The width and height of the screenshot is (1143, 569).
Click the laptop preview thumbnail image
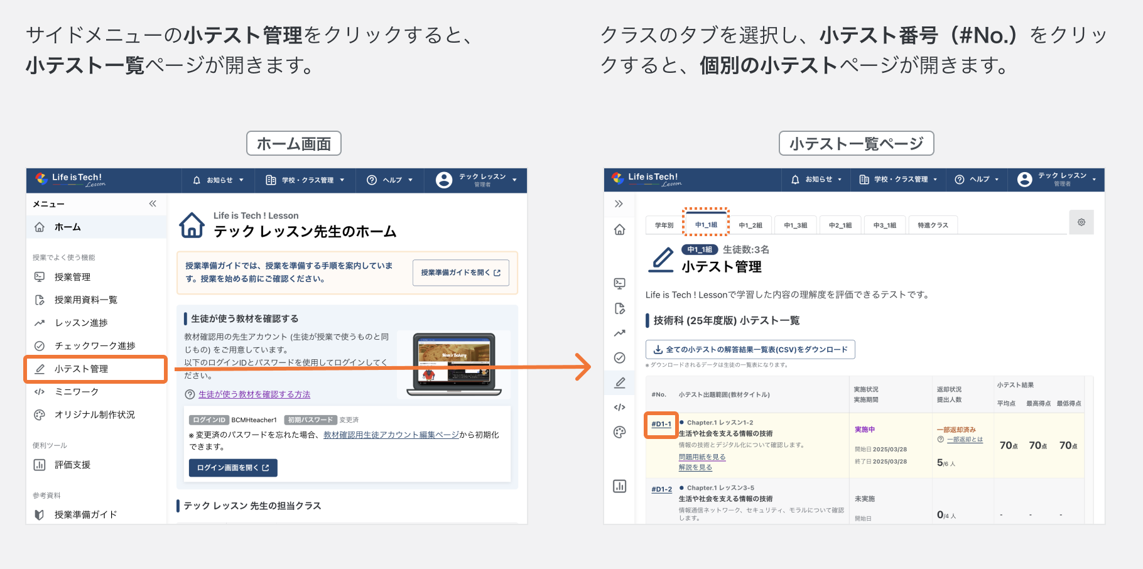(x=454, y=363)
